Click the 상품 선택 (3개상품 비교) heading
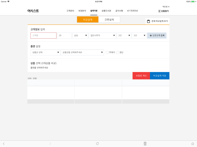Viewport: 197px width, 147px height. point(43,63)
